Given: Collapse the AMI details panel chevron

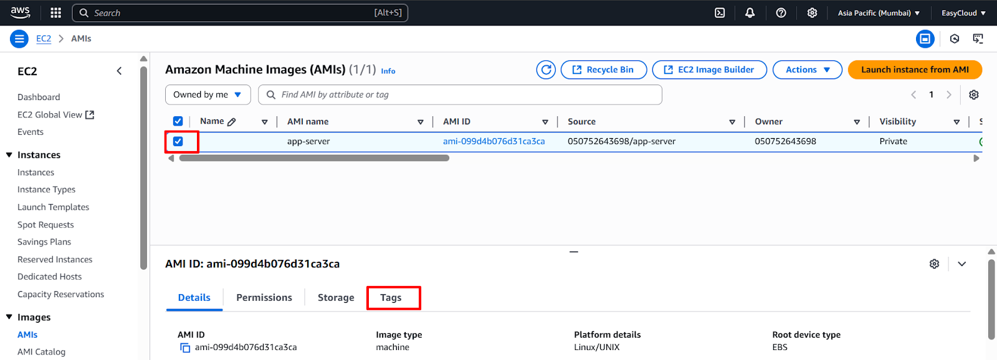Looking at the screenshot, I should 962,264.
